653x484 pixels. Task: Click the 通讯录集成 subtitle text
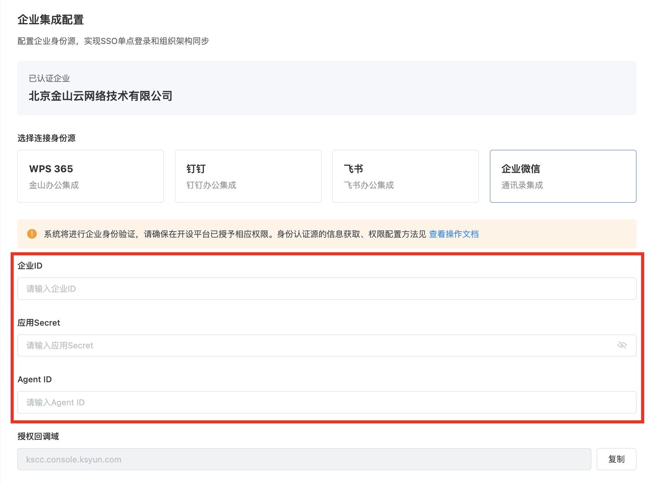click(x=522, y=185)
